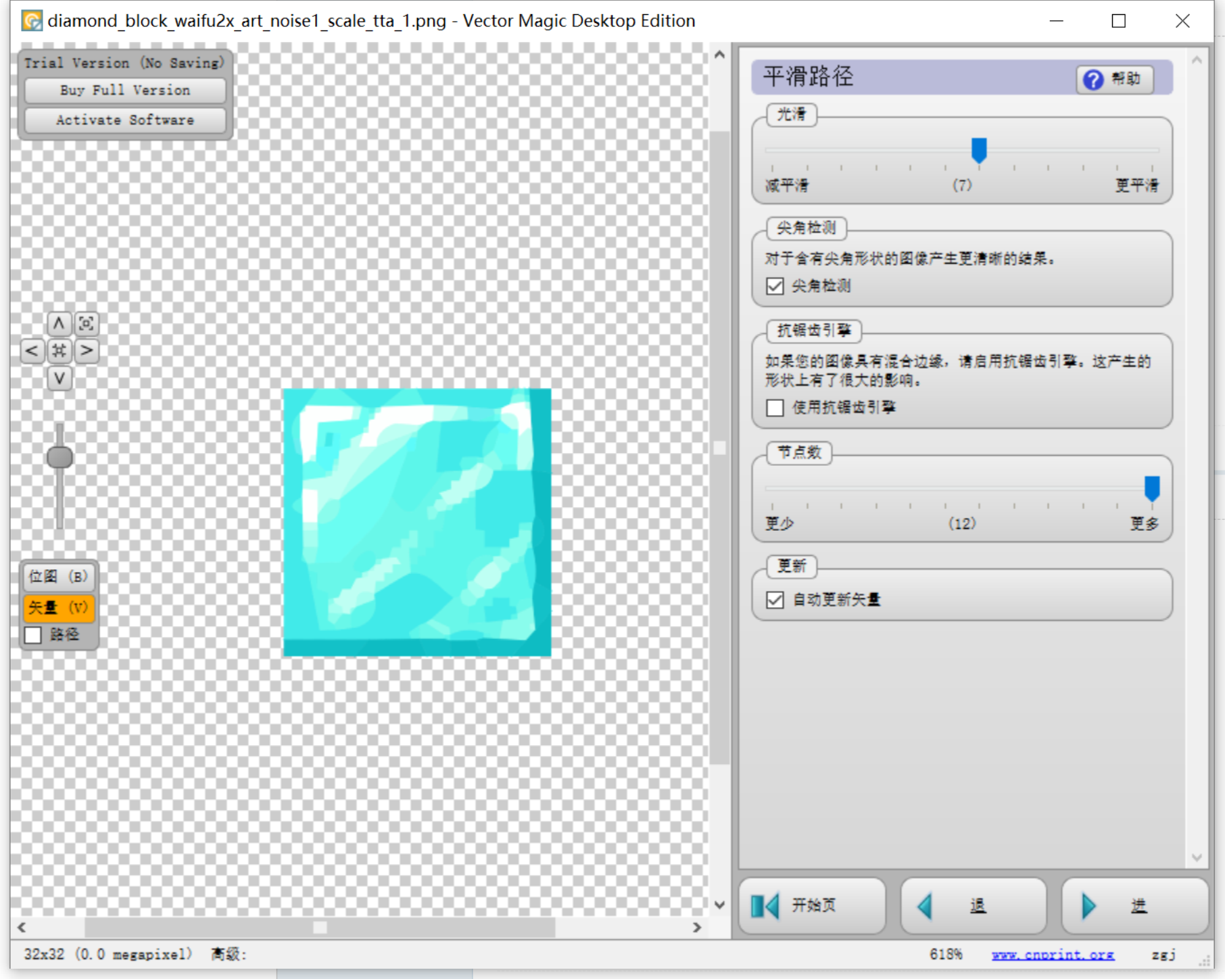Viewport: 1225px width, 979px height.
Task: Click the horizontal scrollbar thumb under preview
Action: [x=320, y=928]
